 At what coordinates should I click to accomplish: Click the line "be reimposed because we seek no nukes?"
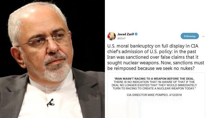(x=151, y=68)
